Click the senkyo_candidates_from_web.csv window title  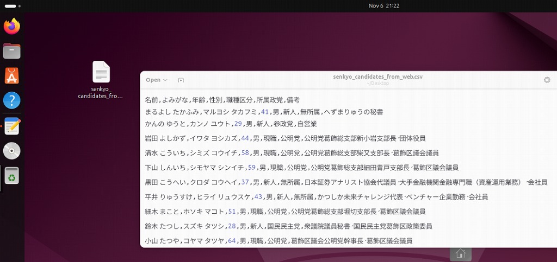point(377,77)
